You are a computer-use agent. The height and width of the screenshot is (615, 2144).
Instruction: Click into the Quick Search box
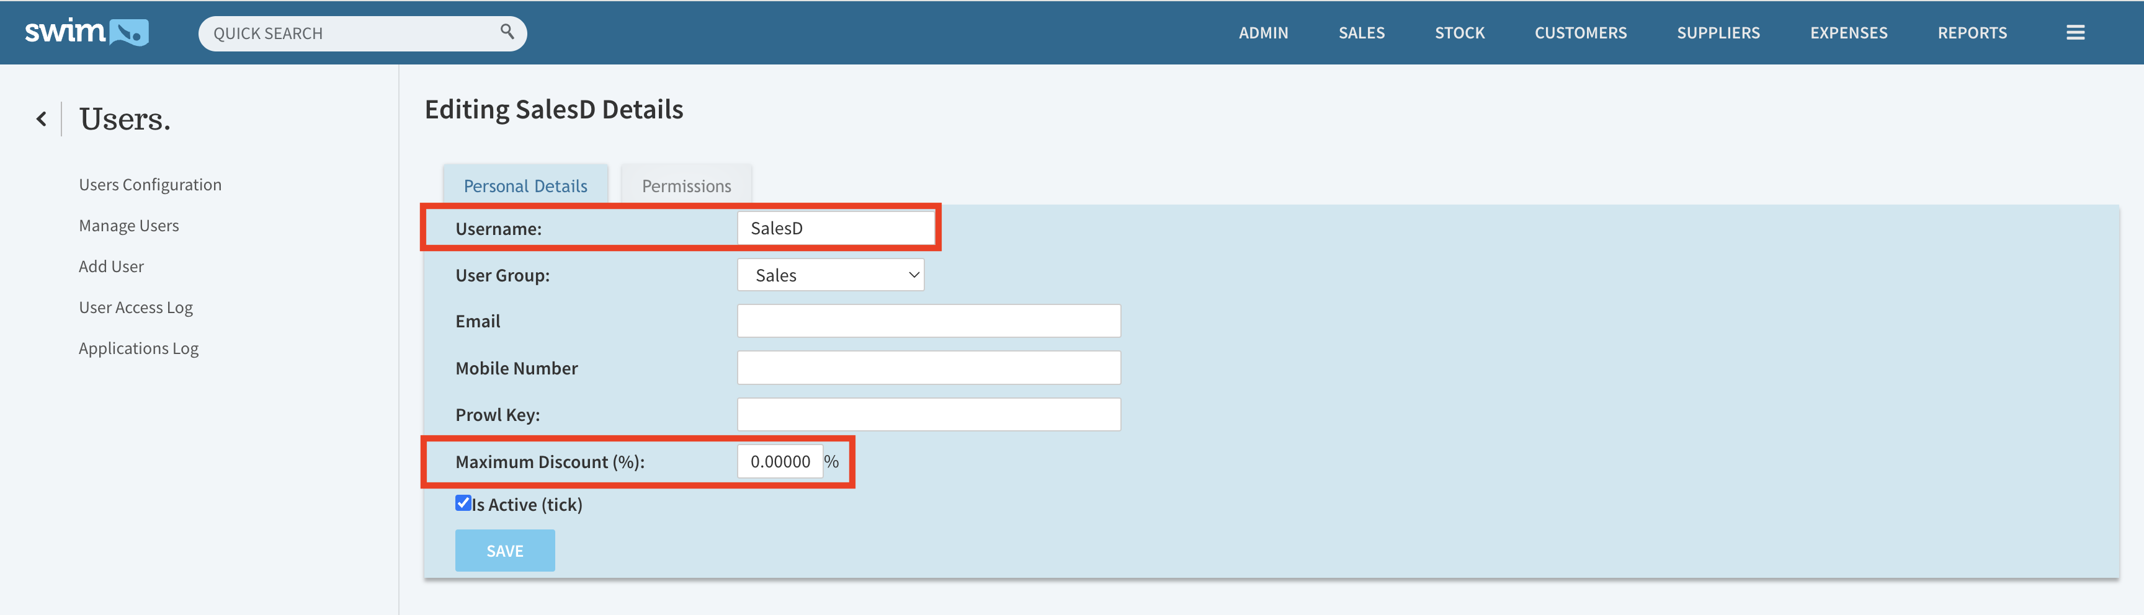[x=349, y=33]
